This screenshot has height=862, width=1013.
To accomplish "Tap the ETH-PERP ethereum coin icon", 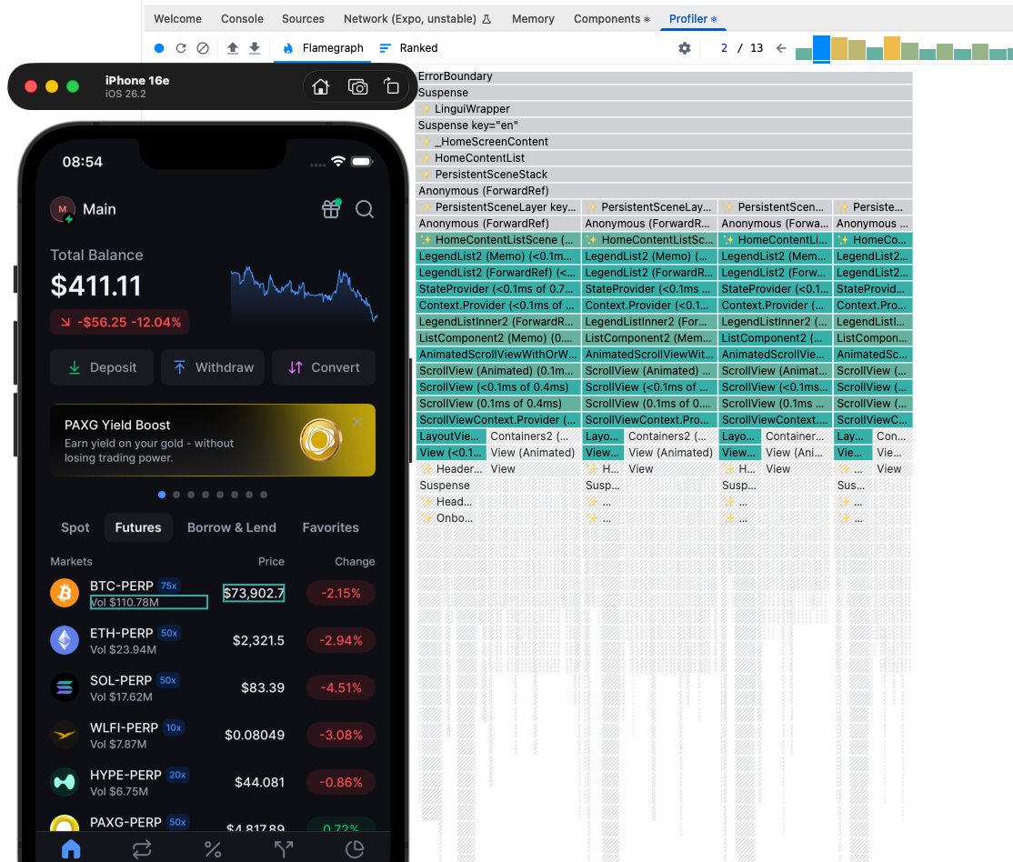I will click(x=65, y=640).
